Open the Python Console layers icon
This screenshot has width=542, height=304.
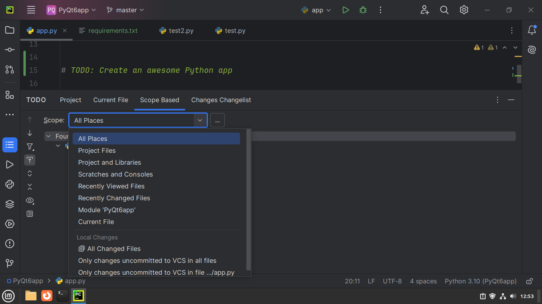pos(10,204)
